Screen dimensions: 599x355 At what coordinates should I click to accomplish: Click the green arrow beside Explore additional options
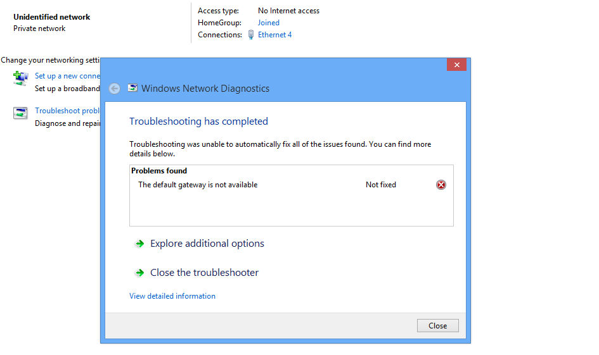139,244
